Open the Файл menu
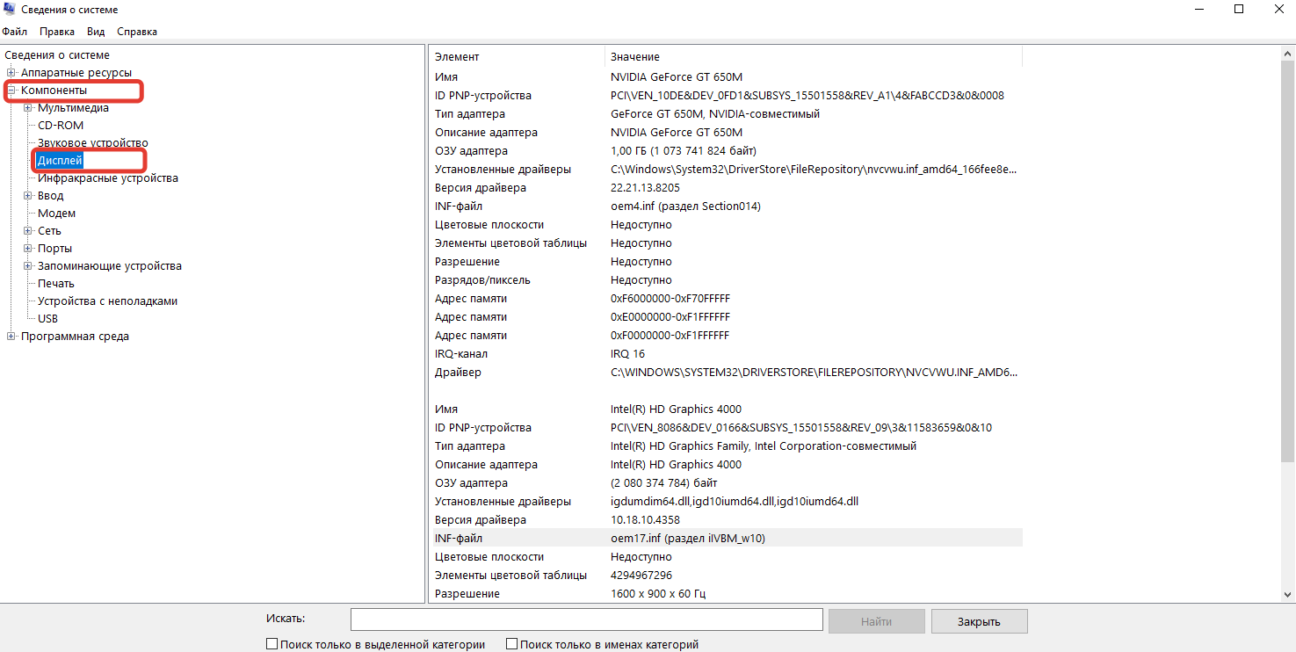This screenshot has width=1296, height=652. tap(14, 32)
